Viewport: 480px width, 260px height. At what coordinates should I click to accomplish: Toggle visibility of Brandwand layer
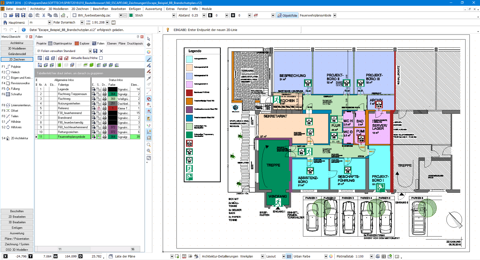(x=94, y=118)
